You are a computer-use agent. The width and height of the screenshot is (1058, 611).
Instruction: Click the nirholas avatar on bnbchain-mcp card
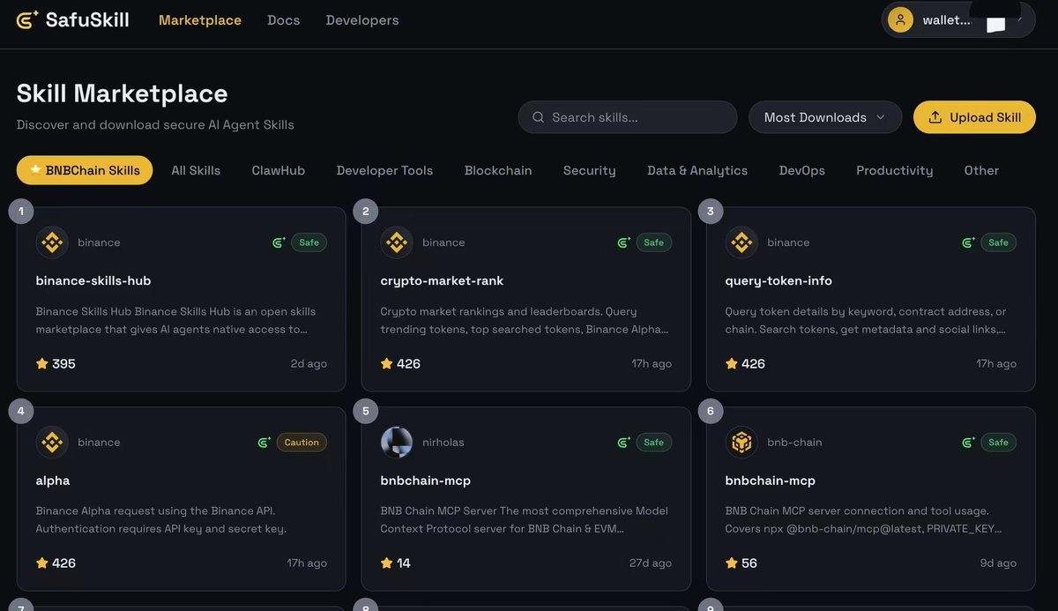pos(397,442)
